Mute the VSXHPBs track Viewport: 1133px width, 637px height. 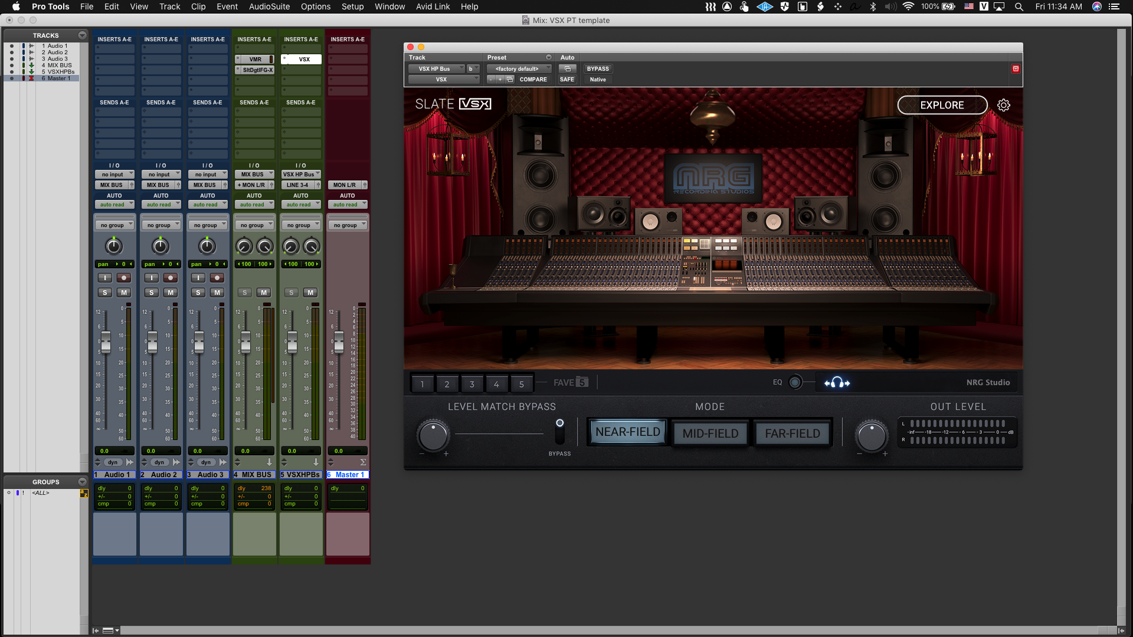point(310,293)
